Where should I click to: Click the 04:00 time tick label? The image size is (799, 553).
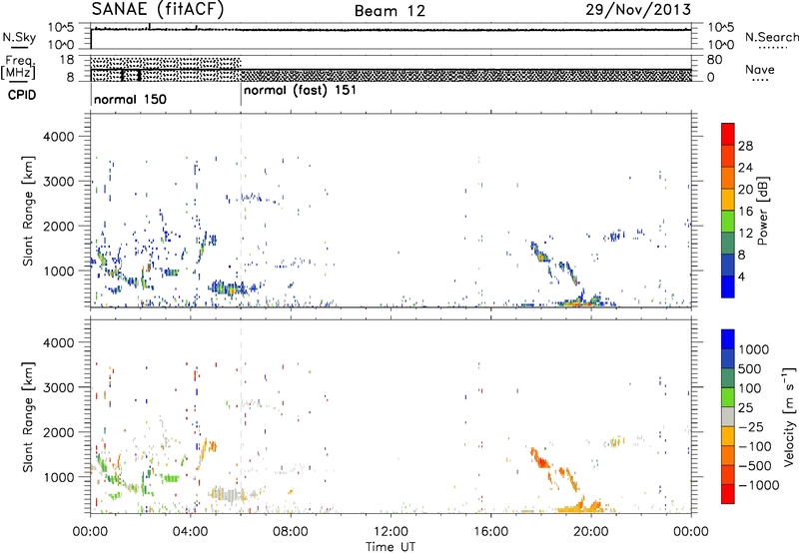point(190,532)
